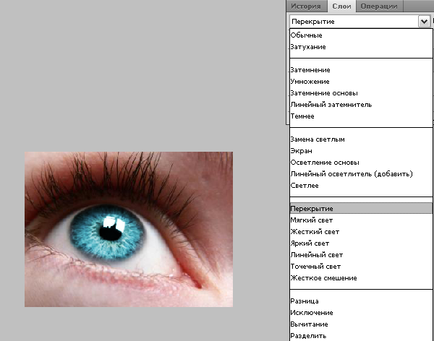Pick Линейный осветлитель (добавить) option

pyautogui.click(x=351, y=174)
